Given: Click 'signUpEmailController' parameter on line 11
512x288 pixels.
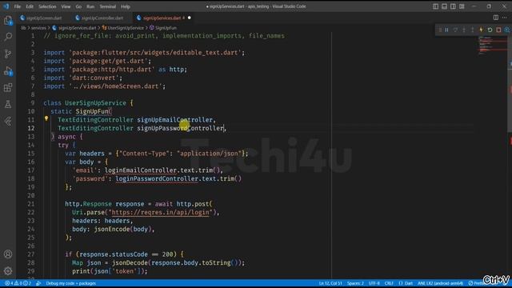Looking at the screenshot, I should [x=174, y=120].
